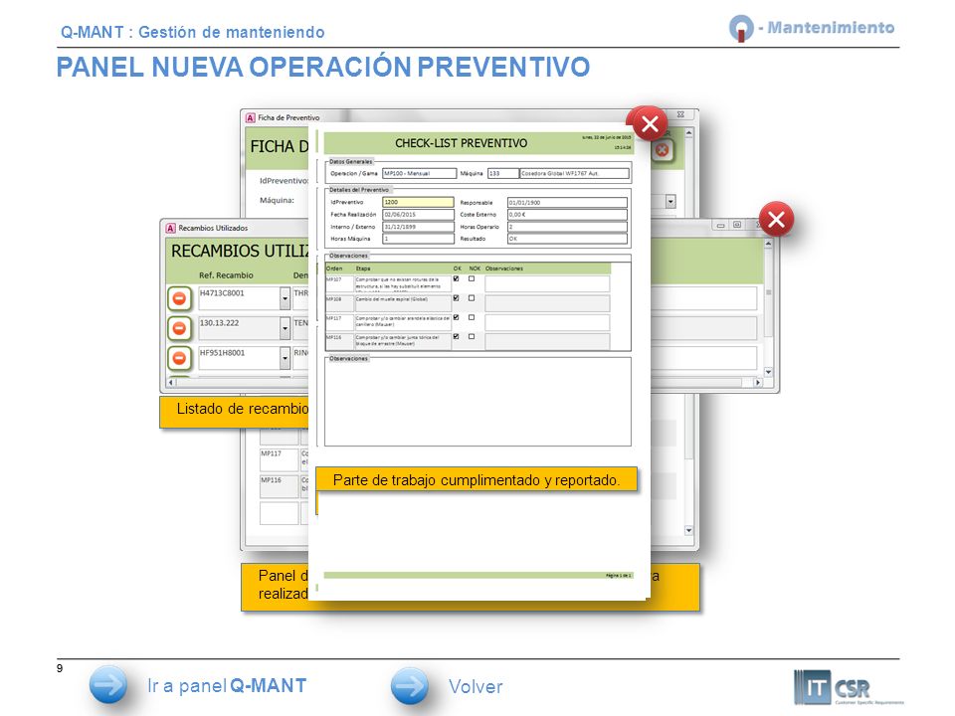Viewport: 955px width, 716px height.
Task: Remove spare part H4713C8001 with minus icon
Action: [x=179, y=298]
